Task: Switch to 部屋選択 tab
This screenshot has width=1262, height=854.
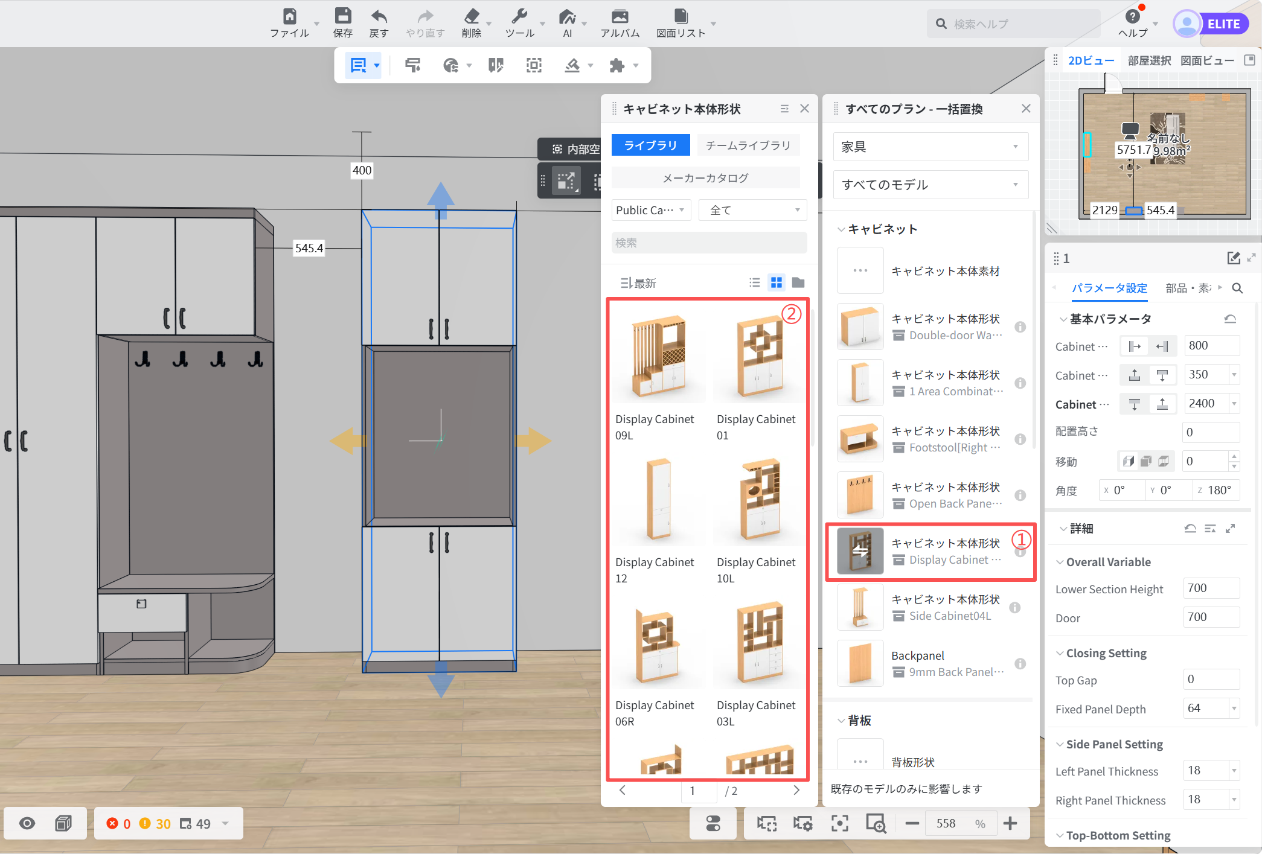Action: [1148, 60]
